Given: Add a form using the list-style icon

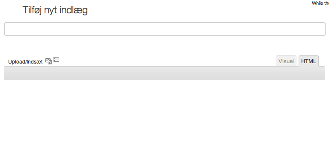Looking at the screenshot, I should tap(56, 60).
